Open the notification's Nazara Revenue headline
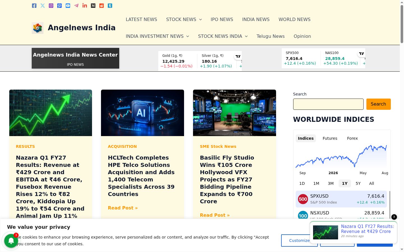The image size is (404, 252). pyautogui.click(x=368, y=229)
